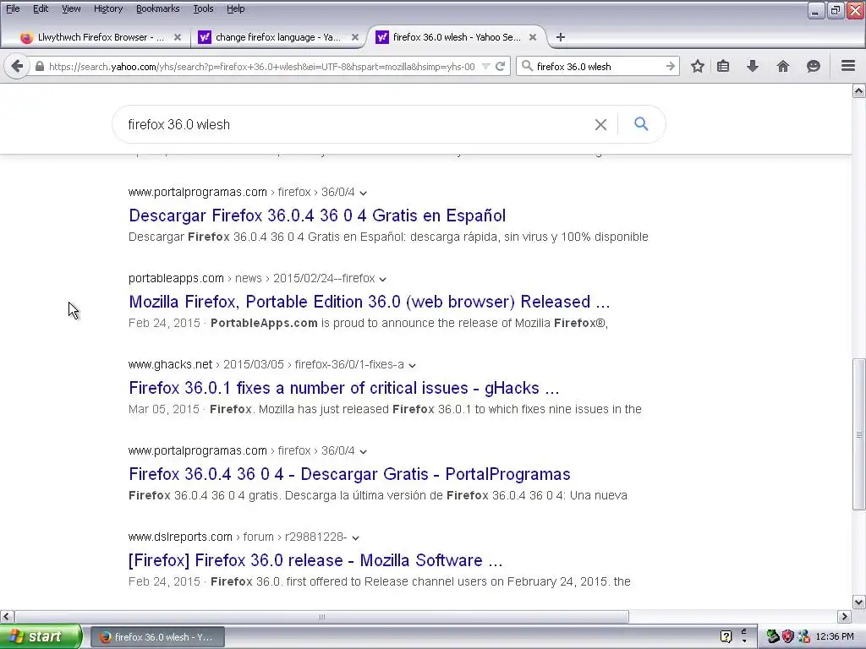866x649 pixels.
Task: Open the History menu
Action: tap(108, 8)
